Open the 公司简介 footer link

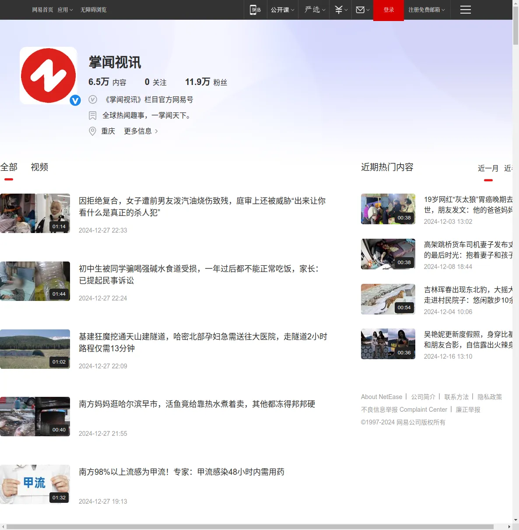tap(423, 397)
